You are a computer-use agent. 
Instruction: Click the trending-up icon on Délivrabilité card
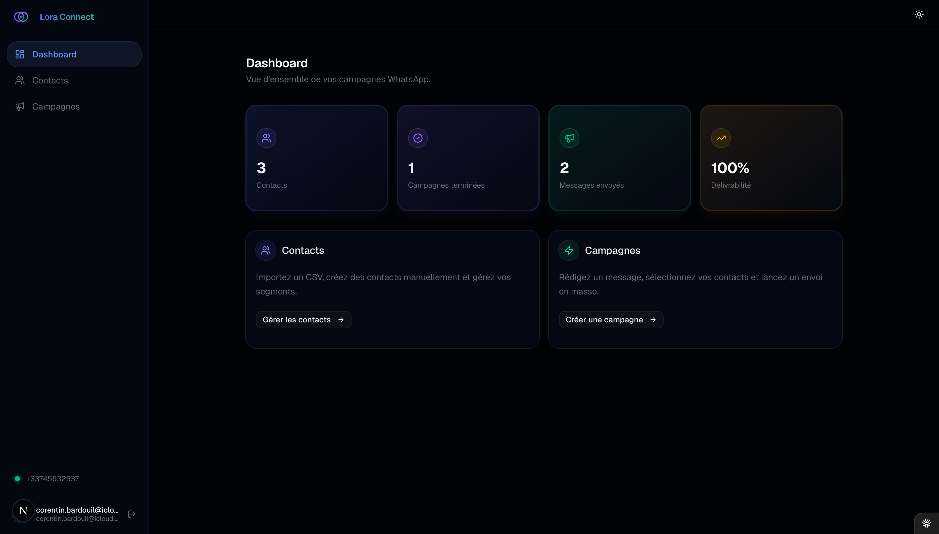coord(721,138)
